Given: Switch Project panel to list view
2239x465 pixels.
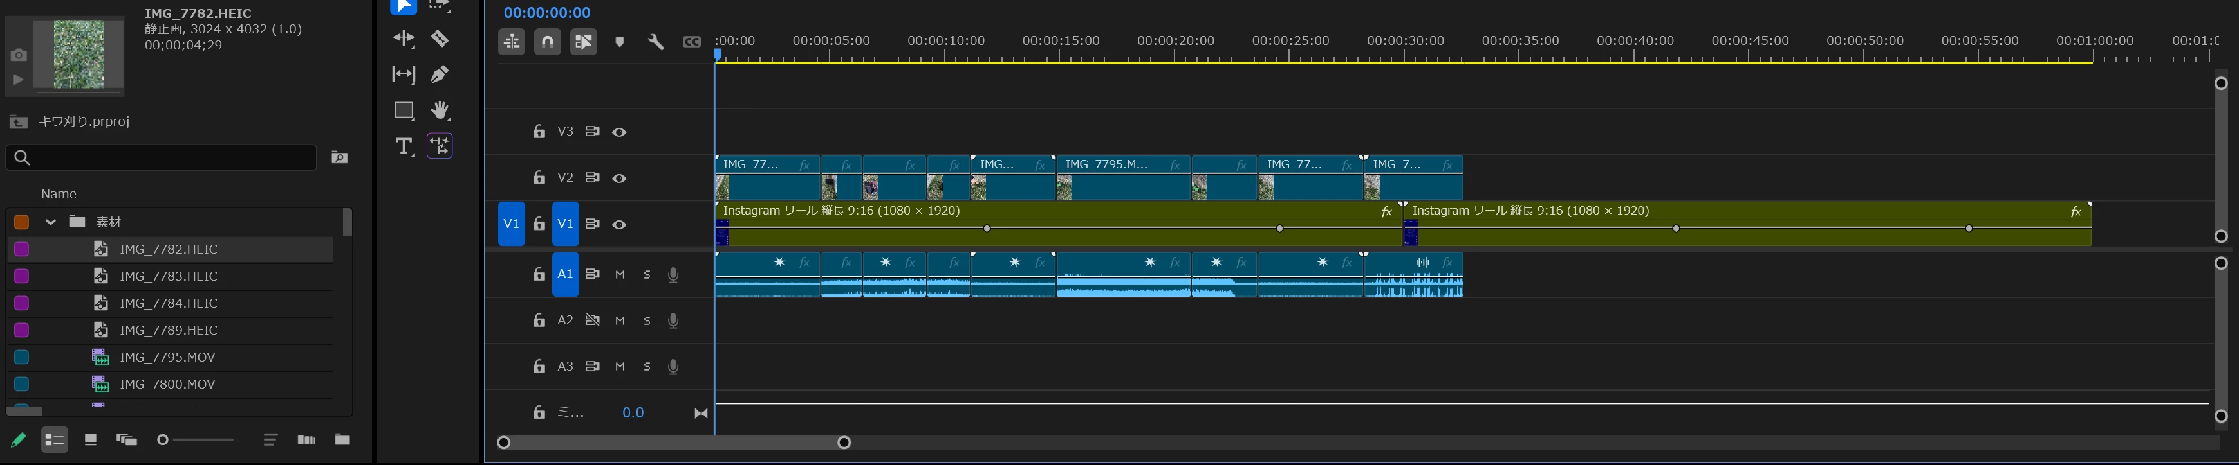Looking at the screenshot, I should pyautogui.click(x=55, y=440).
